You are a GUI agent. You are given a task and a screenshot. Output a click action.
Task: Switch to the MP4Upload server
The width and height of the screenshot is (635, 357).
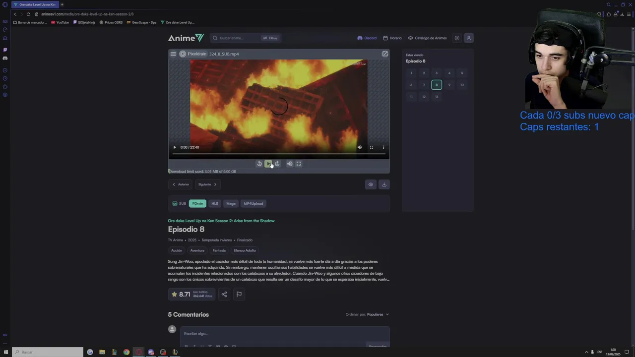[253, 204]
